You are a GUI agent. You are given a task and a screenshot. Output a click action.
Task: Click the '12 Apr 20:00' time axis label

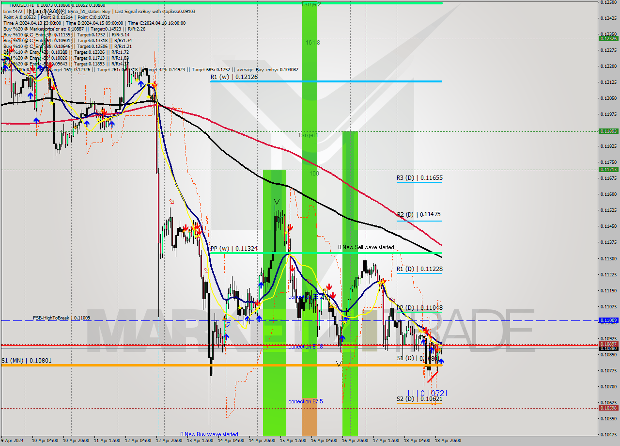click(169, 441)
